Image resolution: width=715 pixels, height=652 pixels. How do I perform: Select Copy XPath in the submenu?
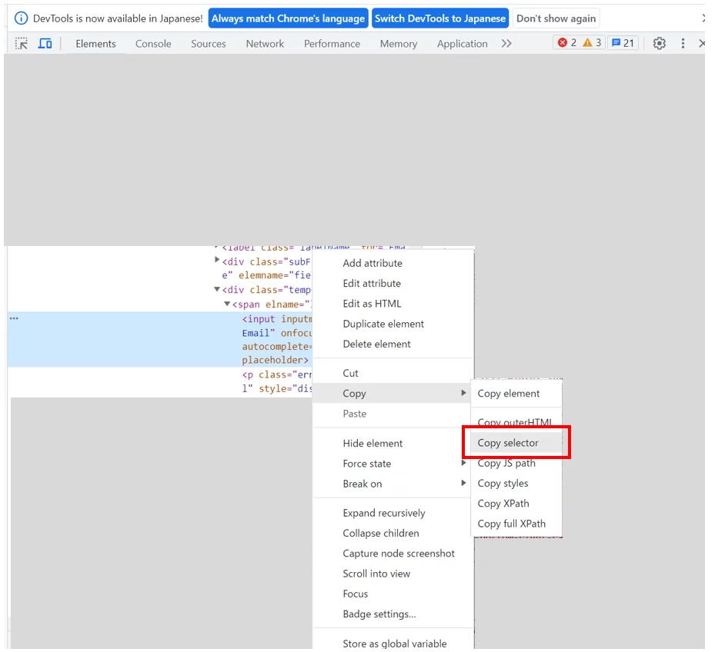pos(503,504)
